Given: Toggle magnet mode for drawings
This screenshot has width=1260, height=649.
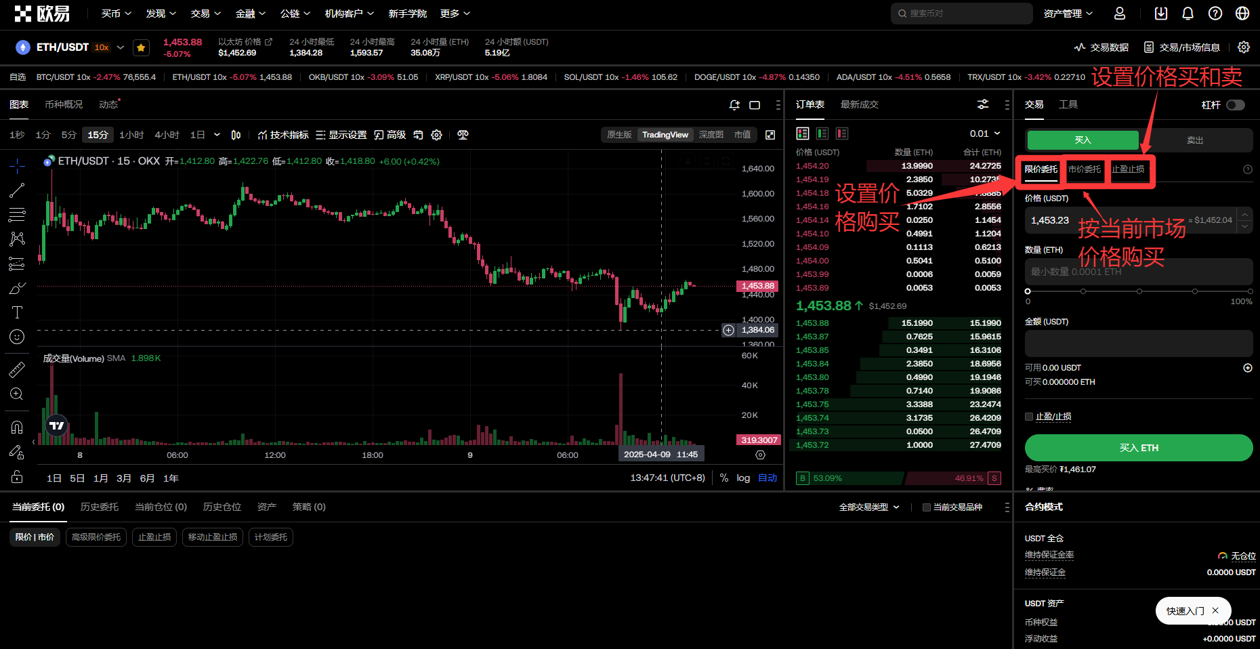Looking at the screenshot, I should pyautogui.click(x=18, y=427).
